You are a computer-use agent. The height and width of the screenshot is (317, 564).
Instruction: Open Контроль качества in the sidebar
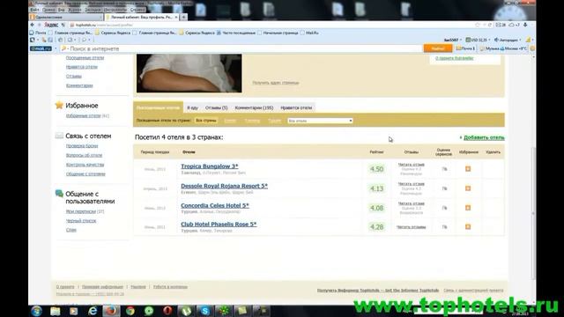pyautogui.click(x=85, y=165)
